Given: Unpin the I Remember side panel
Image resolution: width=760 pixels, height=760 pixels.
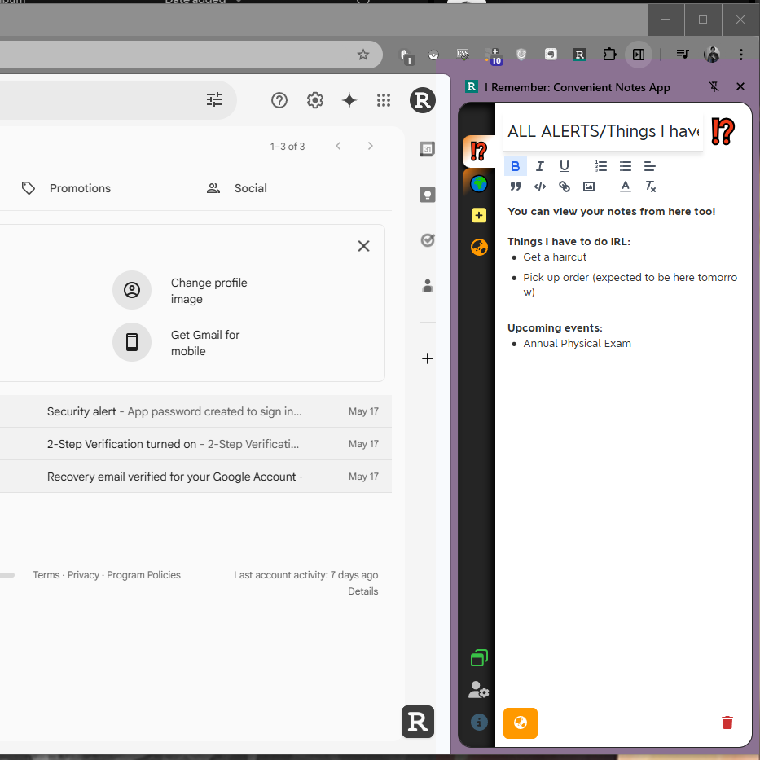Looking at the screenshot, I should (x=714, y=87).
